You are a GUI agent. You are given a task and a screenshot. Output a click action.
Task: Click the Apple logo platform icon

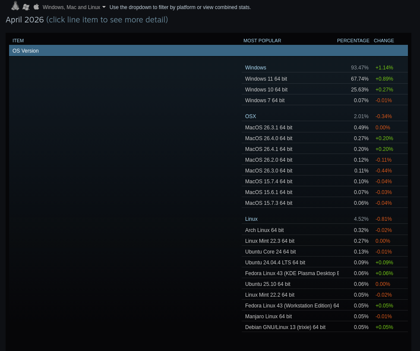36,7
